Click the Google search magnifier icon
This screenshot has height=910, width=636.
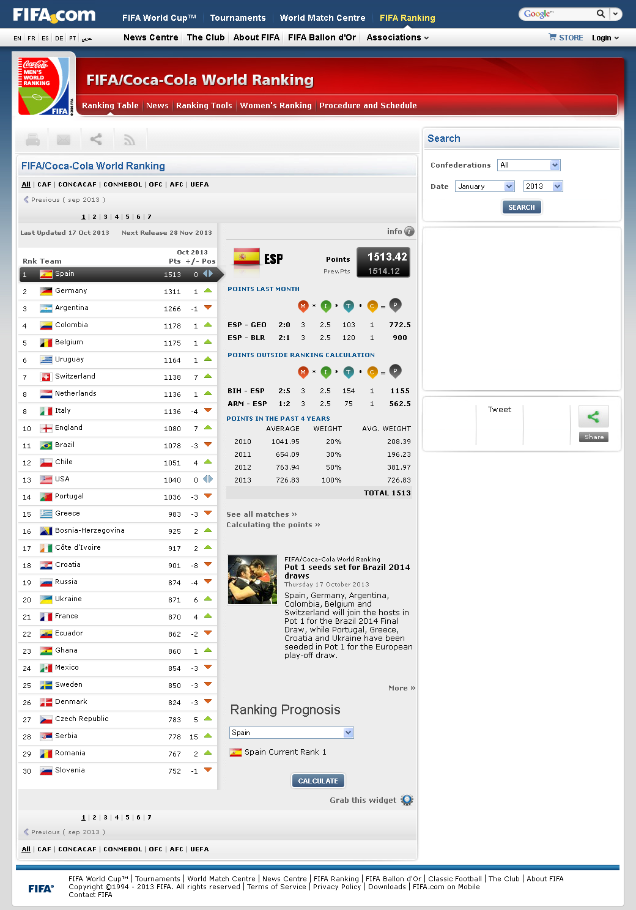[x=601, y=13]
